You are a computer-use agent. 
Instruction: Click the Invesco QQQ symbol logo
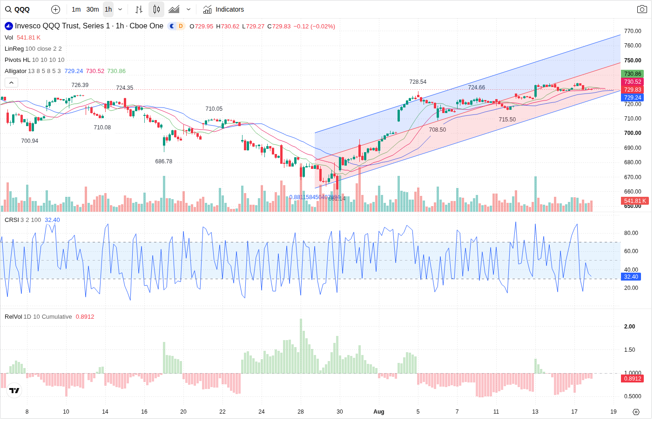(9, 26)
